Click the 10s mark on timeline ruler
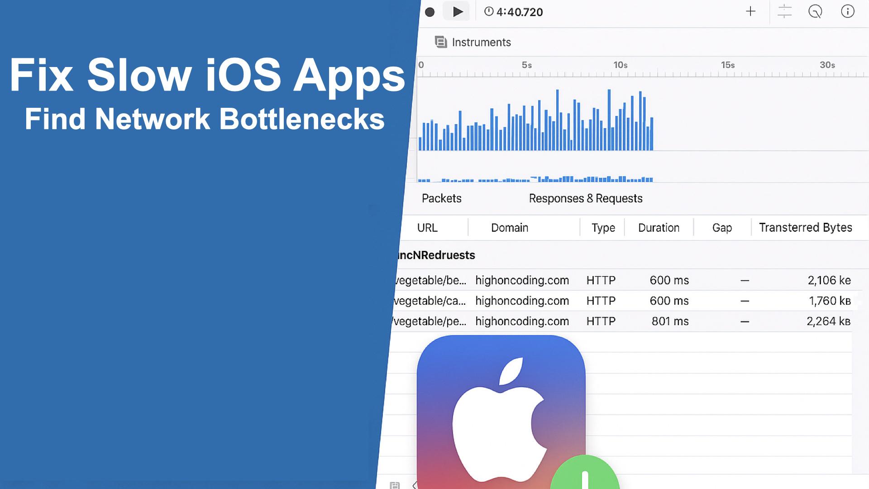Viewport: 869px width, 489px height. tap(620, 65)
